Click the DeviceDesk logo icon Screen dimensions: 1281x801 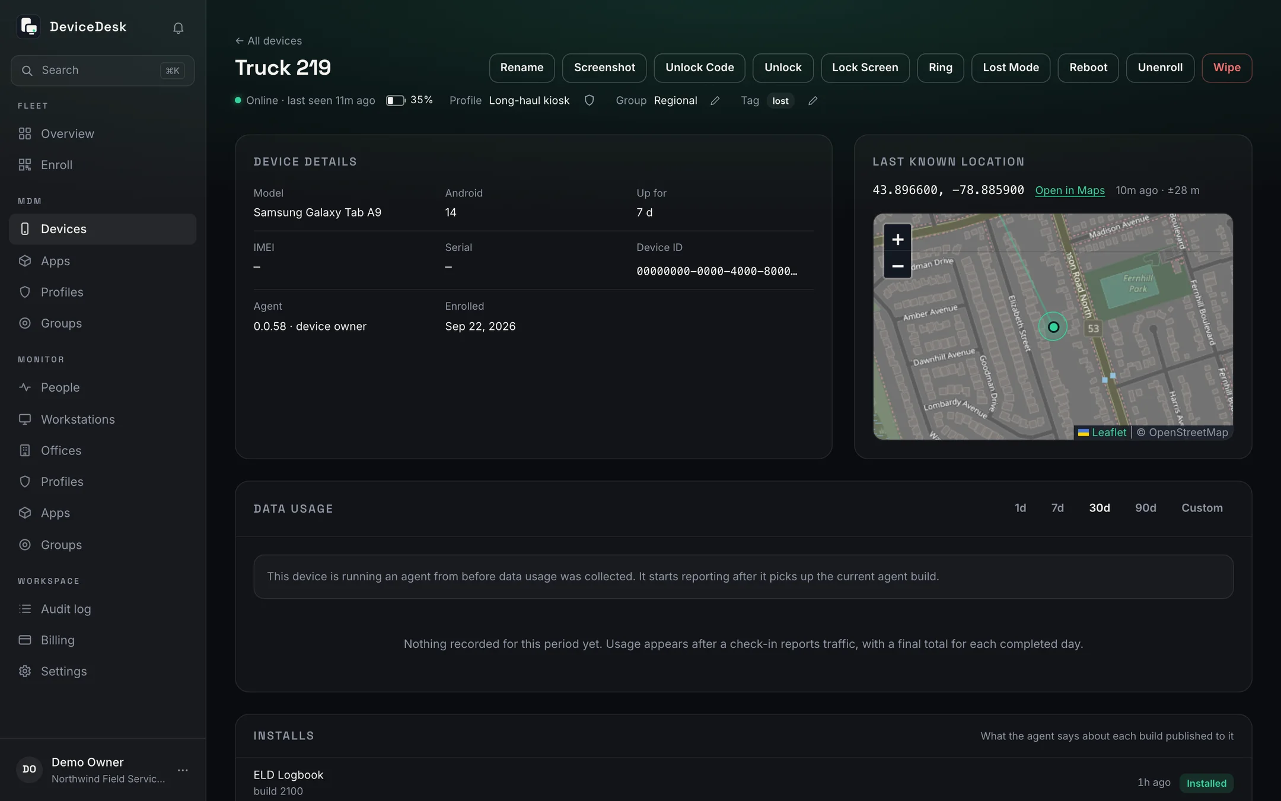(x=28, y=27)
